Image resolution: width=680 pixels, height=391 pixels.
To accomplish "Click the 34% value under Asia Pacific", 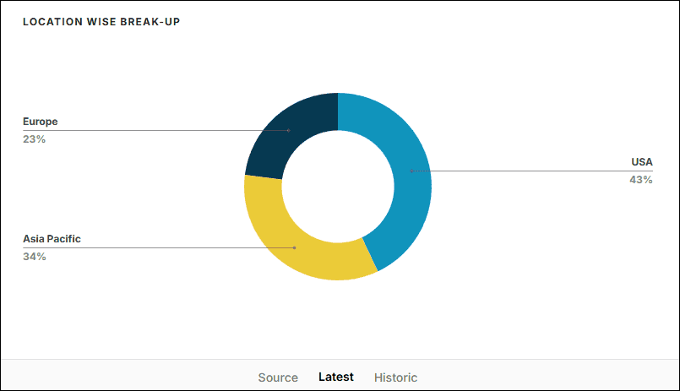I will pyautogui.click(x=35, y=257).
